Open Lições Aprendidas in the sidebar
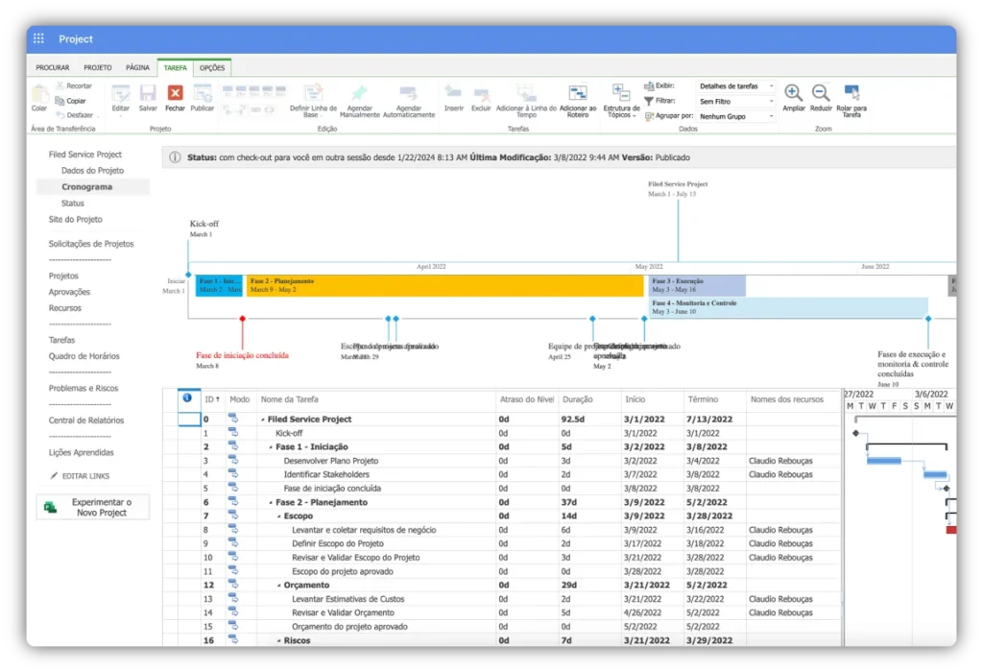The image size is (983, 672). 81,452
